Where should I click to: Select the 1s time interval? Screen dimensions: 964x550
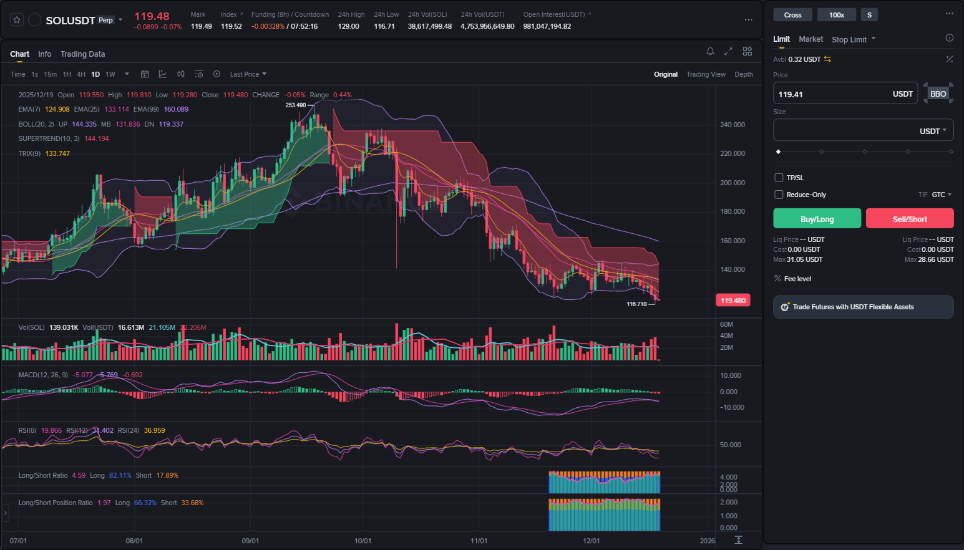point(35,74)
